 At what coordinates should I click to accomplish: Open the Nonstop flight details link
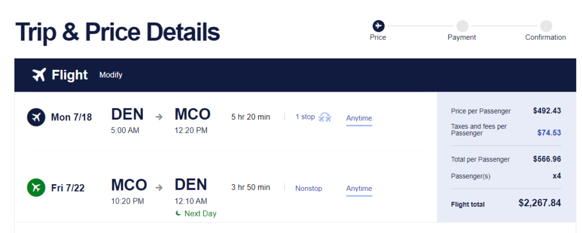[x=309, y=189]
